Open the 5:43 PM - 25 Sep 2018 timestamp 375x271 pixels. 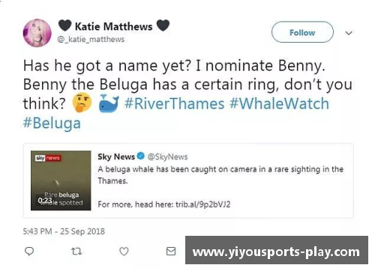64,231
